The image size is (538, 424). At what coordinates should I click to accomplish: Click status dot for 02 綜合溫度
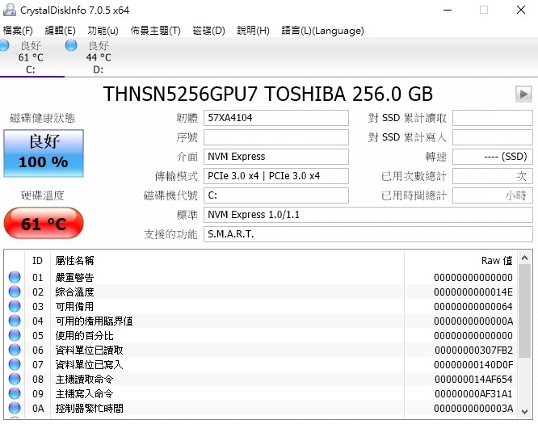coord(15,292)
